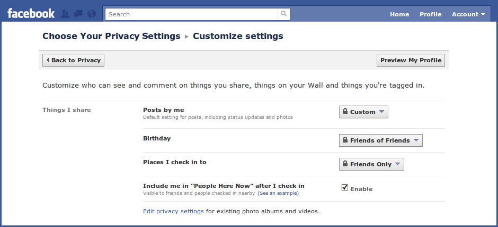Open the See an example link
The height and width of the screenshot is (227, 498).
[278, 193]
